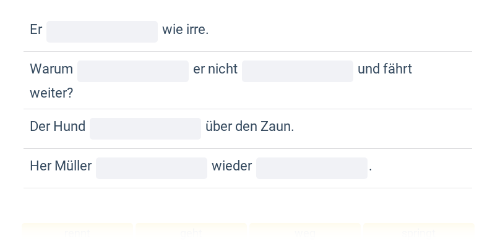
Task: Pick the 'springt' word tile
Action: 419,233
